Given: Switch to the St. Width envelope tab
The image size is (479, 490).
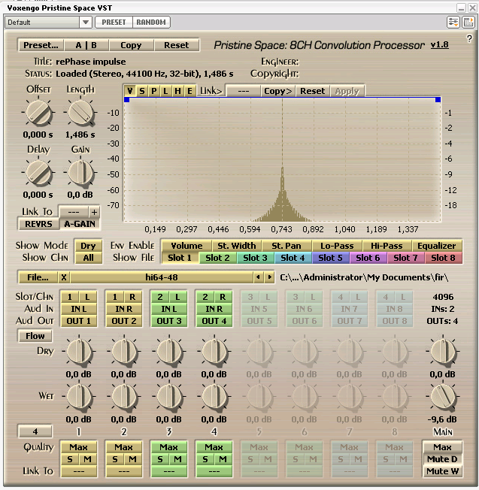Looking at the screenshot, I should [237, 246].
